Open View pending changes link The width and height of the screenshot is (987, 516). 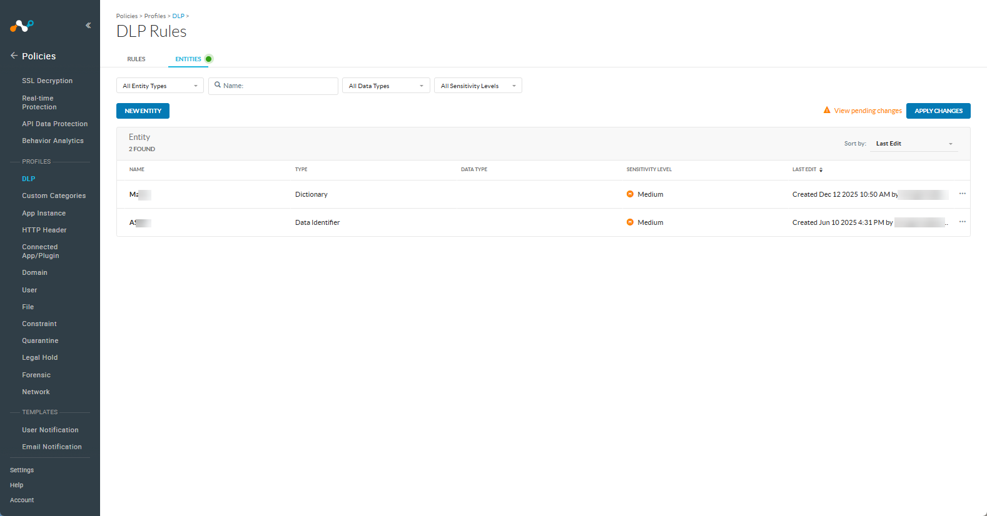coord(868,111)
